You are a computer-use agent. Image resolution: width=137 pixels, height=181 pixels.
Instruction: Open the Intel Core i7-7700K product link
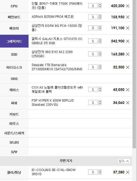point(57,5)
